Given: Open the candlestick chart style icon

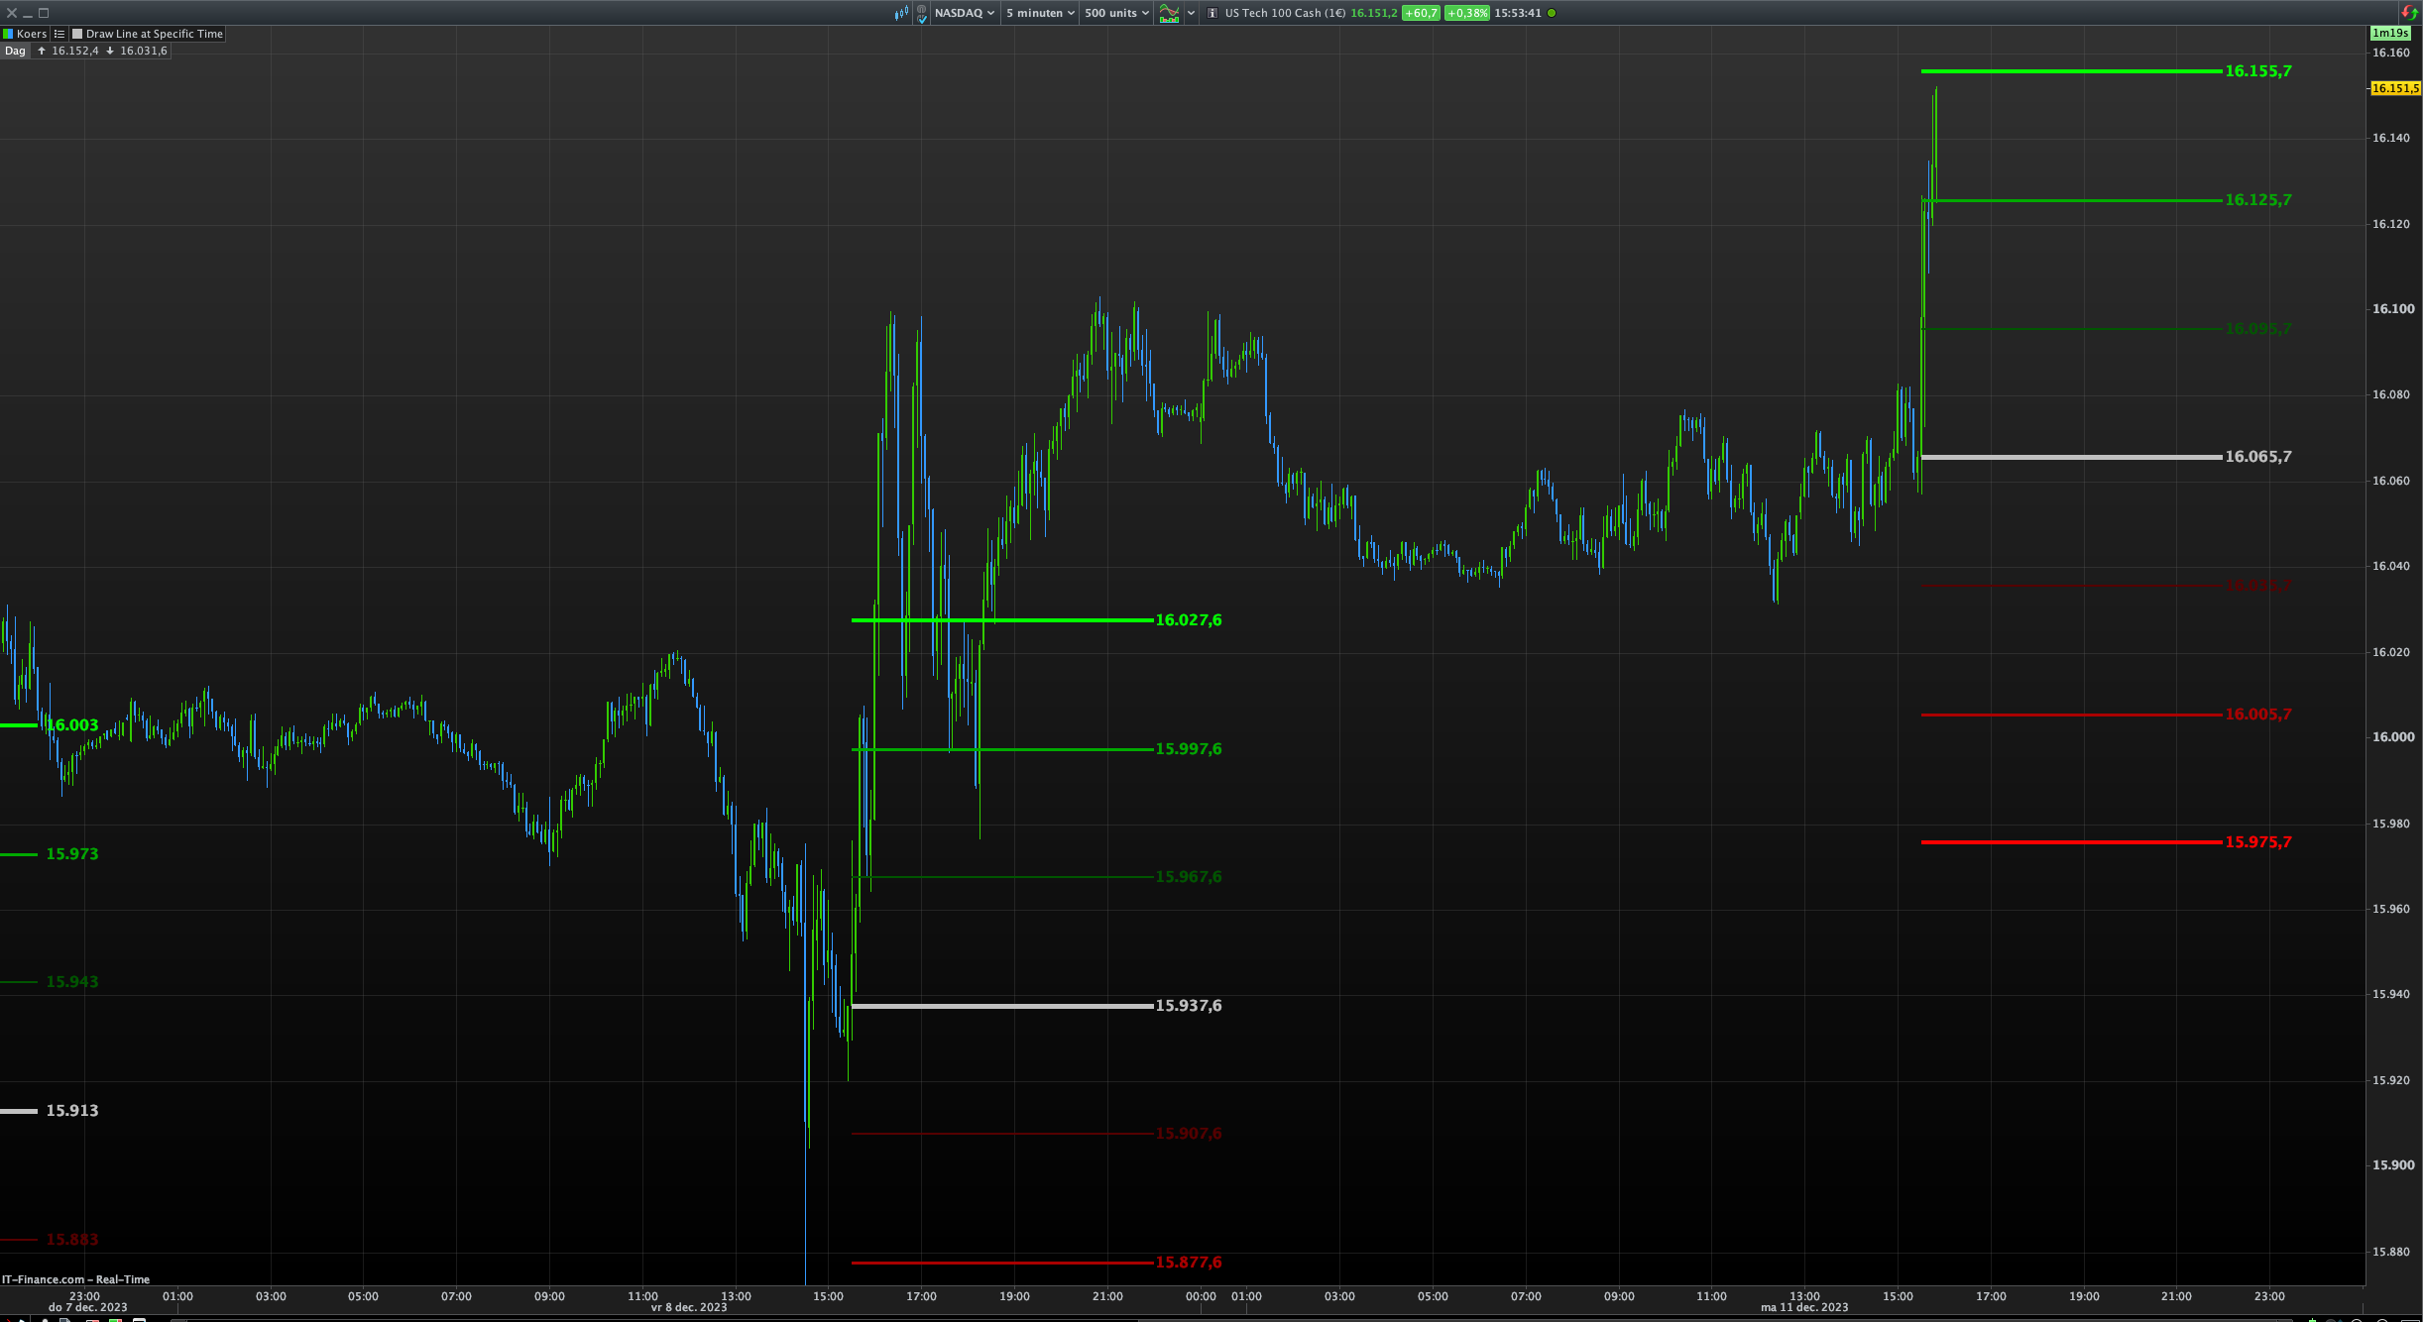Looking at the screenshot, I should [900, 13].
